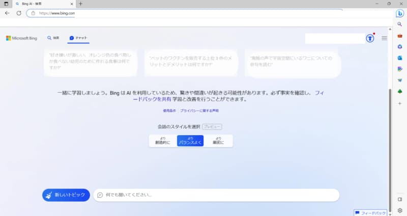This screenshot has height=216, width=407.
Task: Select the より創造的に conversation style
Action: (x=163, y=141)
